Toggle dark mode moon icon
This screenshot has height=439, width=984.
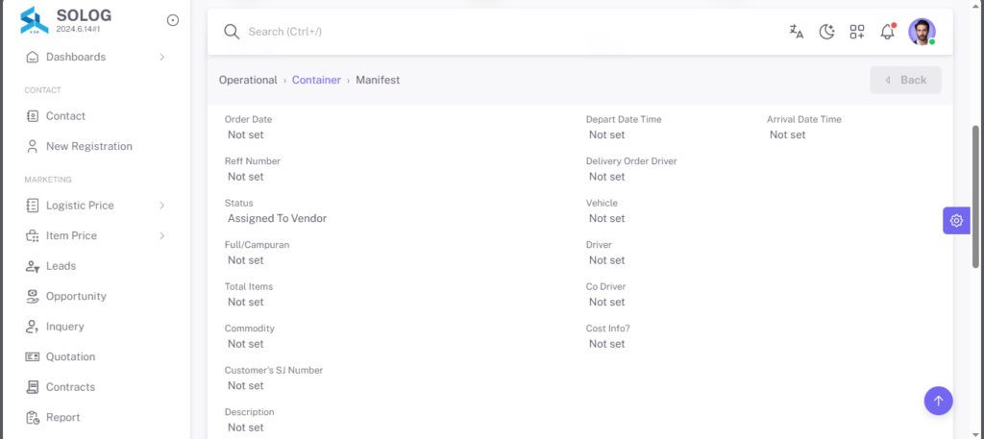click(827, 32)
